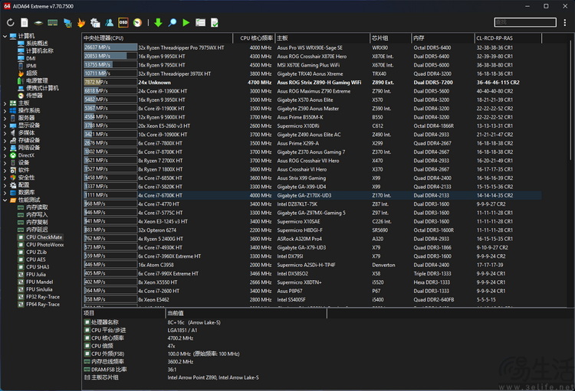Viewport: 575px width, 391px height.
Task: Click the green memory module toolbar icon
Action: [52, 23]
